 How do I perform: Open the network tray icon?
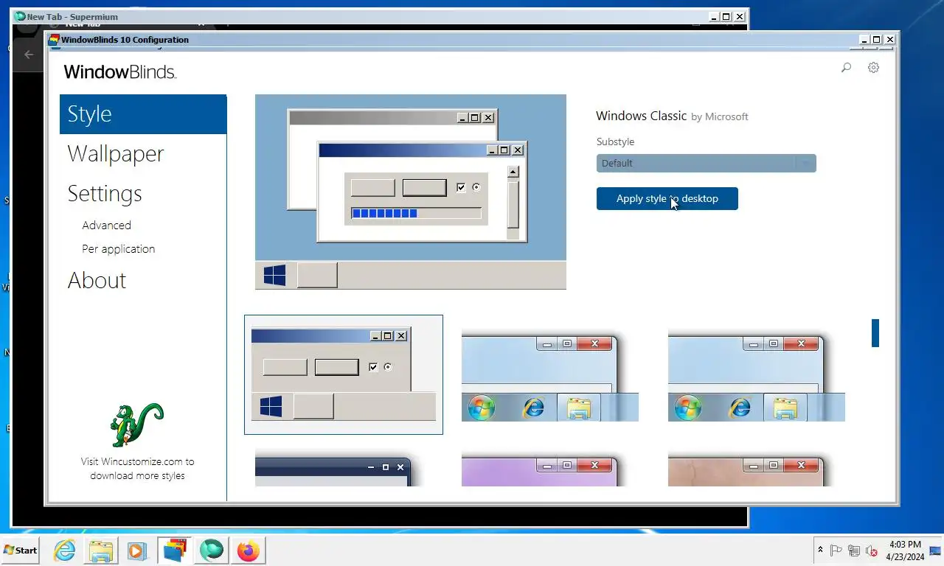tap(854, 551)
